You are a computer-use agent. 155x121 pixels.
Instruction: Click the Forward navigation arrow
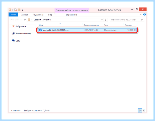17,20
